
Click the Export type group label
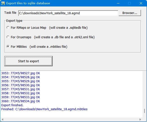coord(14,21)
